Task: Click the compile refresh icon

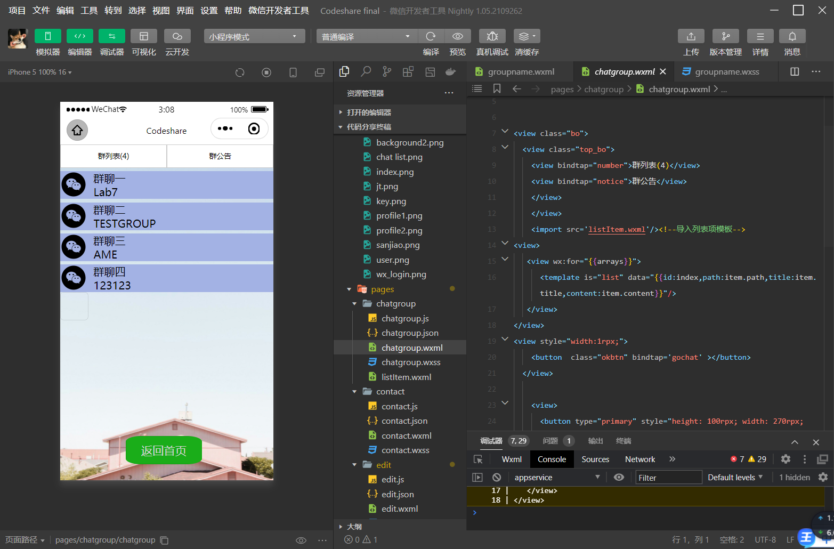Action: [x=431, y=36]
